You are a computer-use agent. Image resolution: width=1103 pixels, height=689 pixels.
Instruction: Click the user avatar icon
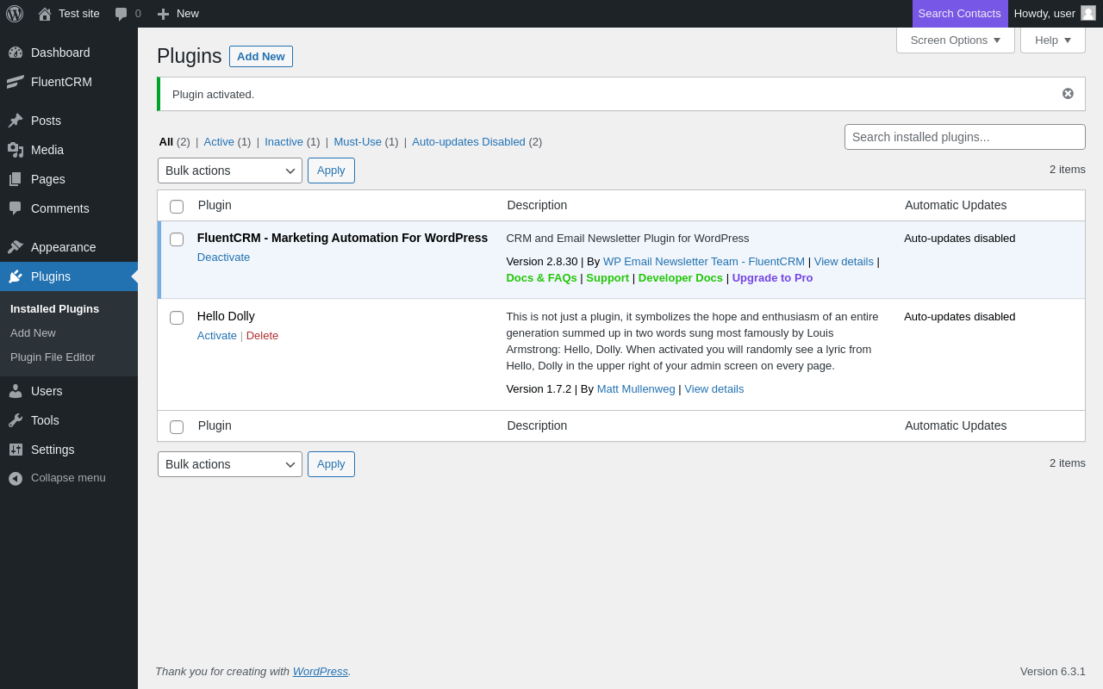[x=1088, y=13]
